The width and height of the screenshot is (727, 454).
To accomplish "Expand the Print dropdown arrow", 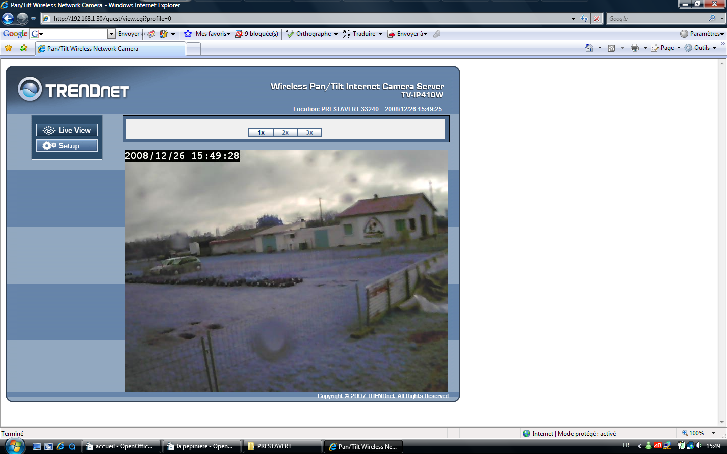I will click(645, 48).
